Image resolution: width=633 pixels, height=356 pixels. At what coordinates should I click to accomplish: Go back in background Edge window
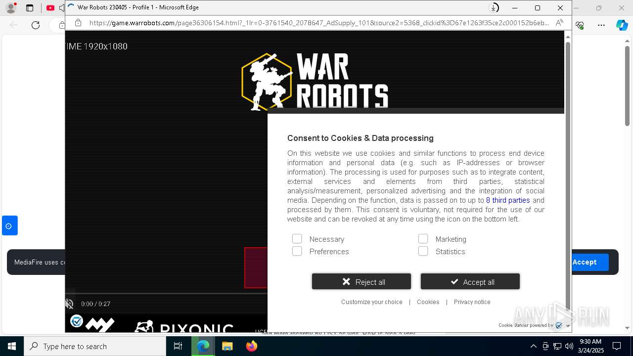coord(14,25)
